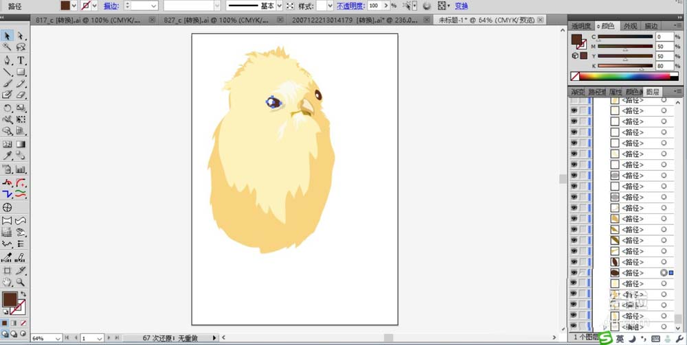Select the Eyedropper tool
This screenshot has width=687, height=345.
pos(8,156)
